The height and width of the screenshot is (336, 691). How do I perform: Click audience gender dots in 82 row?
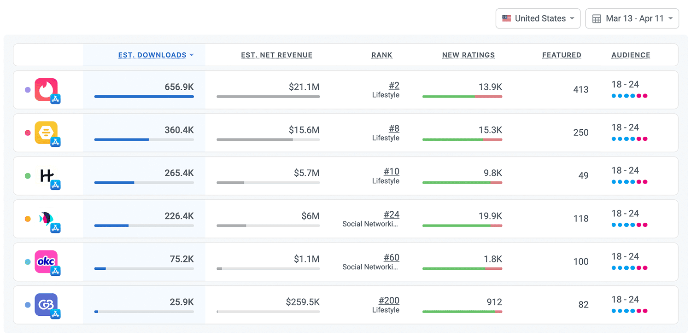click(629, 311)
